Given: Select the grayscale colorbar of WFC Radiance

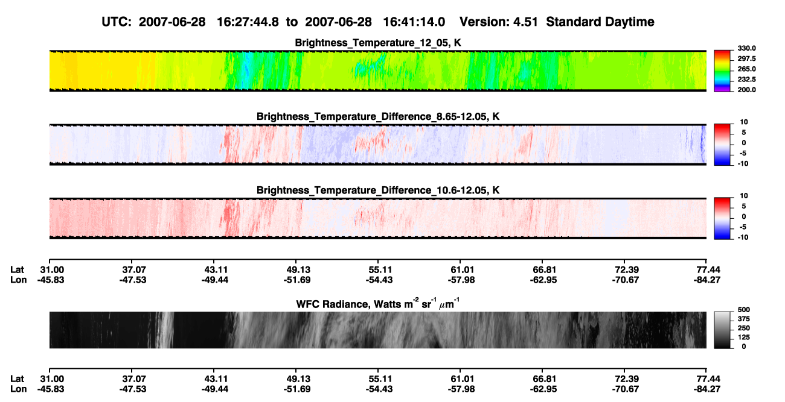Looking at the screenshot, I should click(723, 330).
